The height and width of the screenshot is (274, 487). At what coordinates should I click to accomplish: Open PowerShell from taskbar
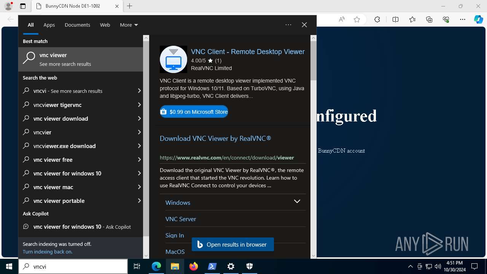212,266
